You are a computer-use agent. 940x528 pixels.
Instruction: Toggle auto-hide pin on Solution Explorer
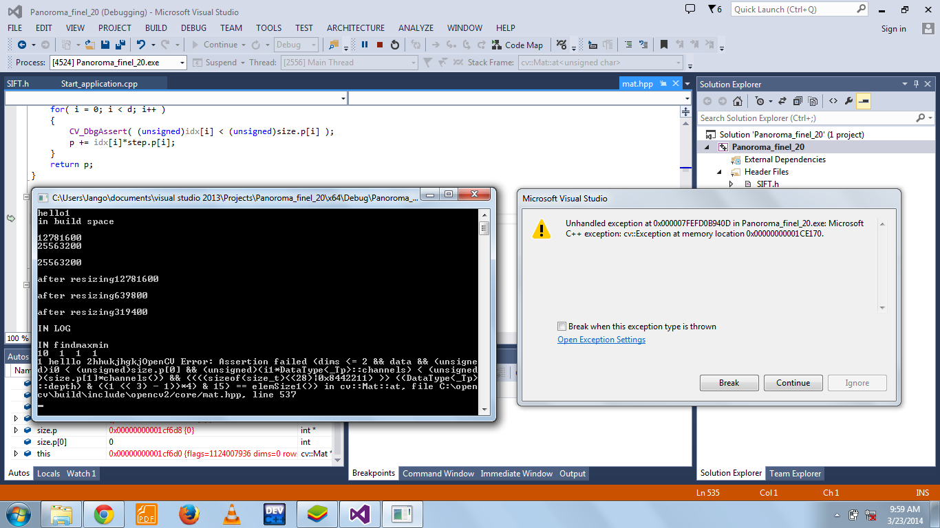[916, 84]
